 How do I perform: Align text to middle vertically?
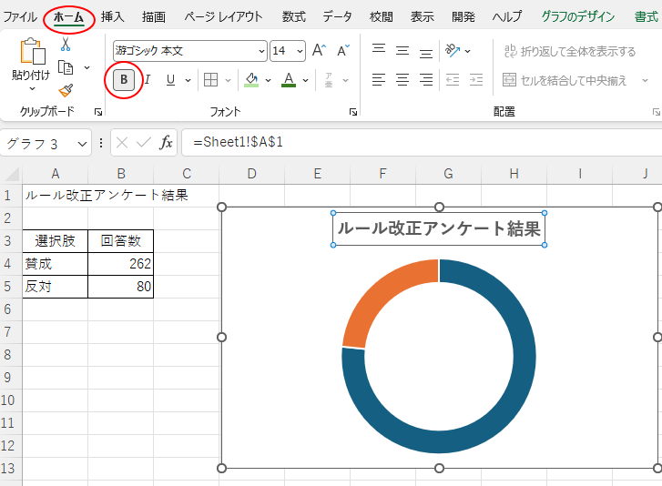coord(402,51)
